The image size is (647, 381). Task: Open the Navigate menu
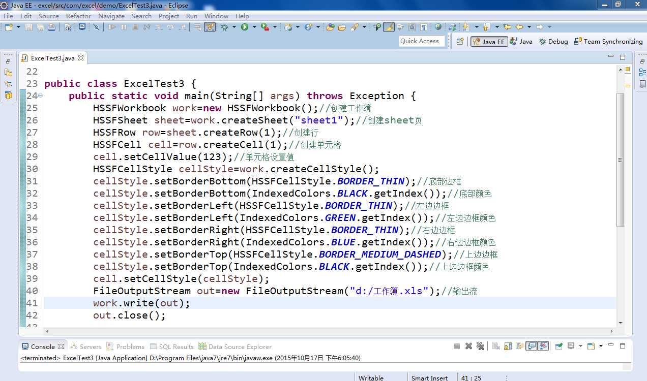click(x=111, y=16)
